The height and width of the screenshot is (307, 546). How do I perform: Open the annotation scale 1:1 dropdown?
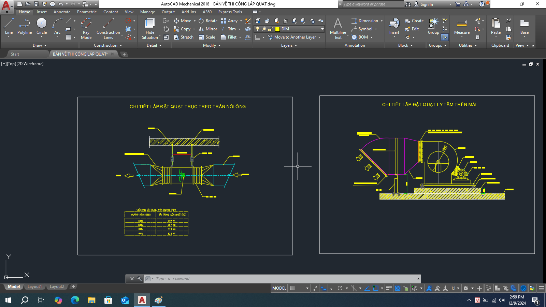click(455, 288)
